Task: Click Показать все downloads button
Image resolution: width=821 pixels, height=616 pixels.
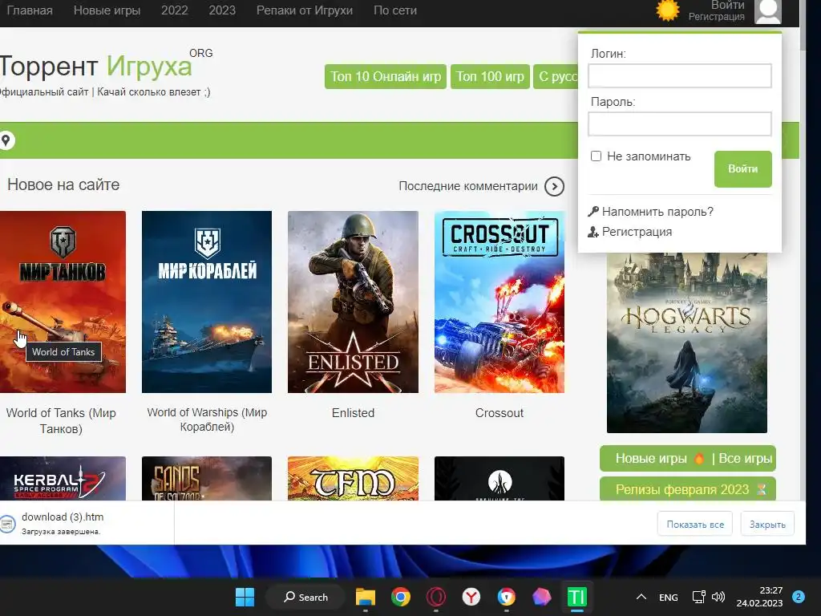Action: point(695,525)
